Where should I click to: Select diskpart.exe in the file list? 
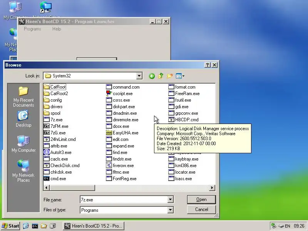tap(121, 107)
